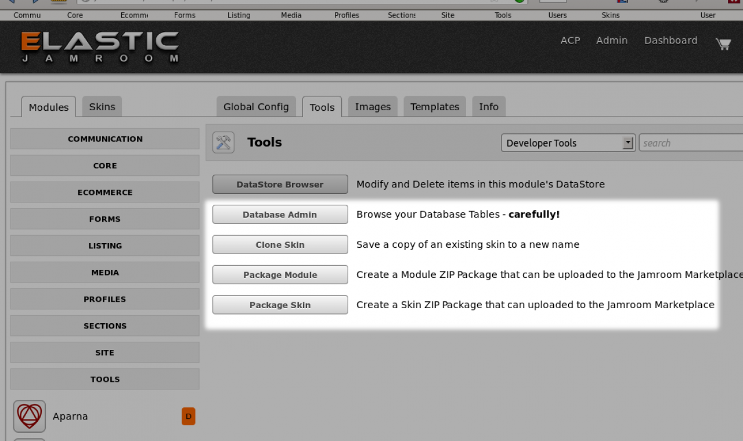Open the Admin link in header
This screenshot has width=743, height=441.
[612, 41]
